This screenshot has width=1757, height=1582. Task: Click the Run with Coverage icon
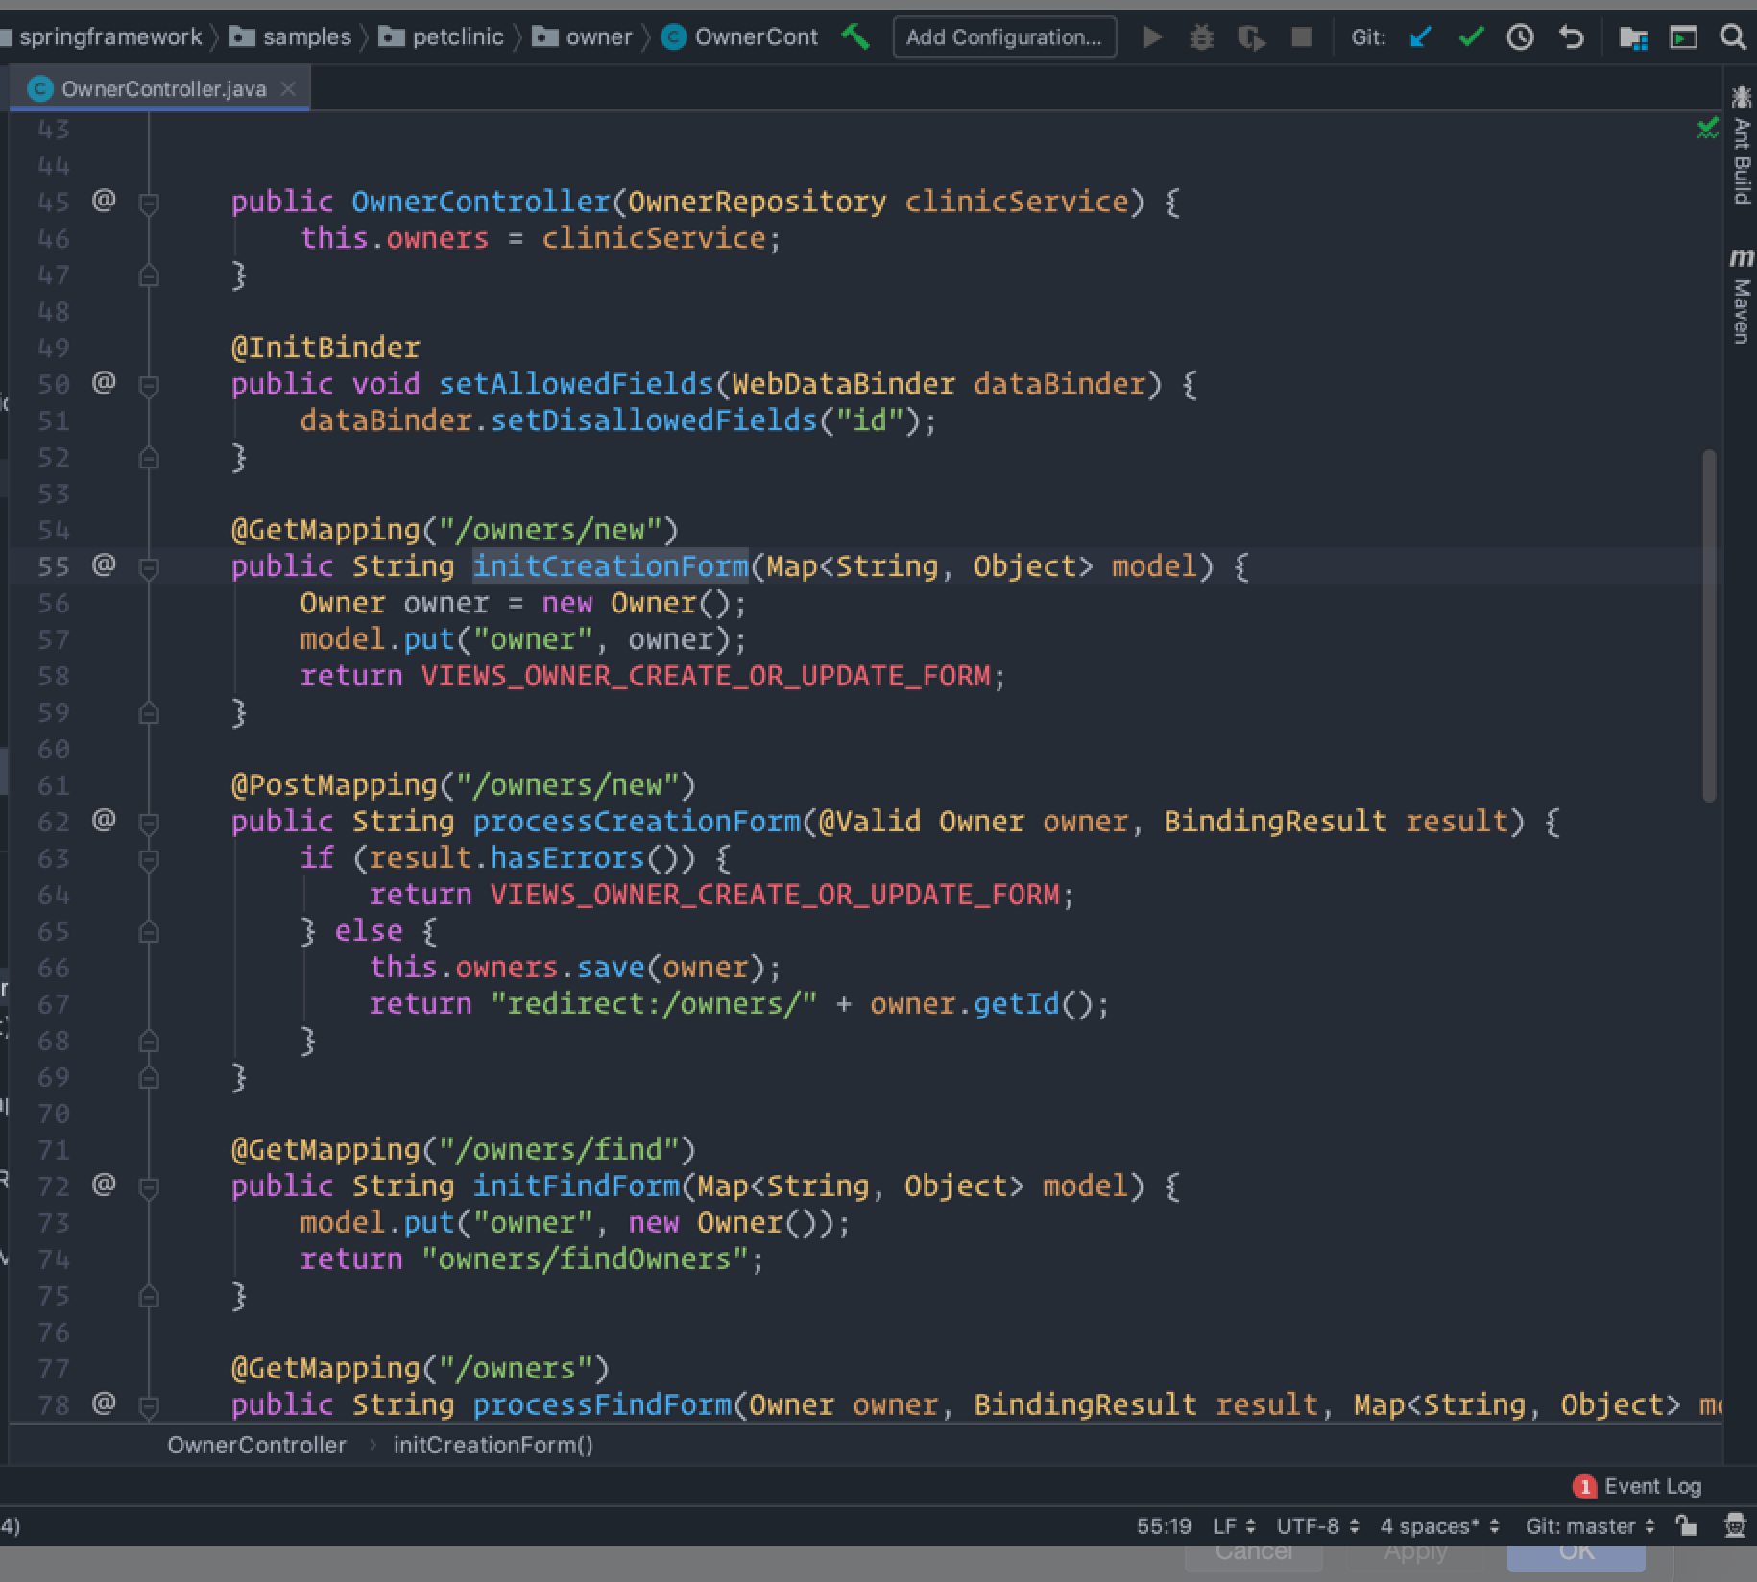1251,37
